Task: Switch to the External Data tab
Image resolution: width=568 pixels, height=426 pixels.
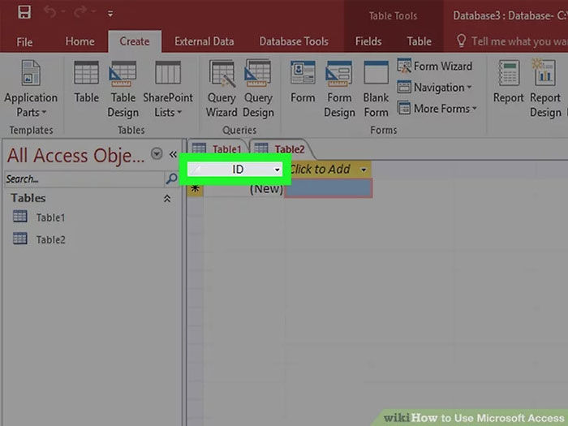Action: click(204, 41)
